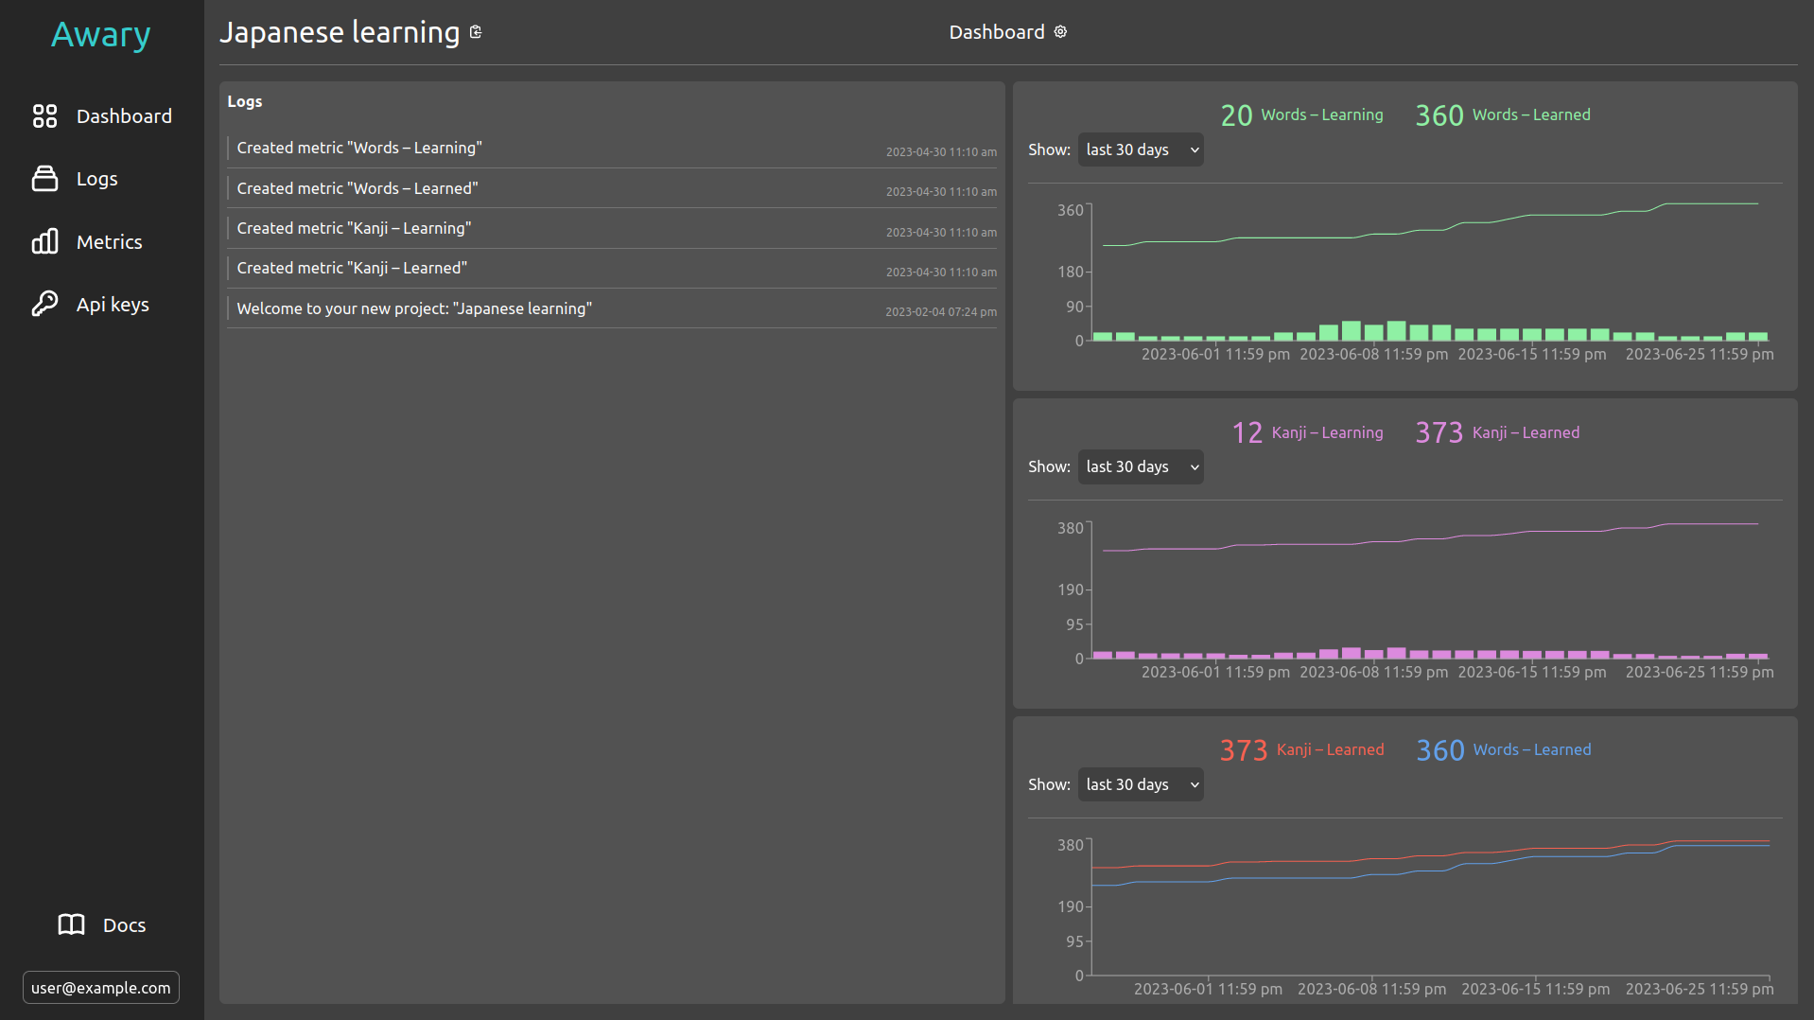Select the 'Created metric "Kanji – Learning"' log entry
Screen dimensions: 1814x1020
click(x=354, y=228)
